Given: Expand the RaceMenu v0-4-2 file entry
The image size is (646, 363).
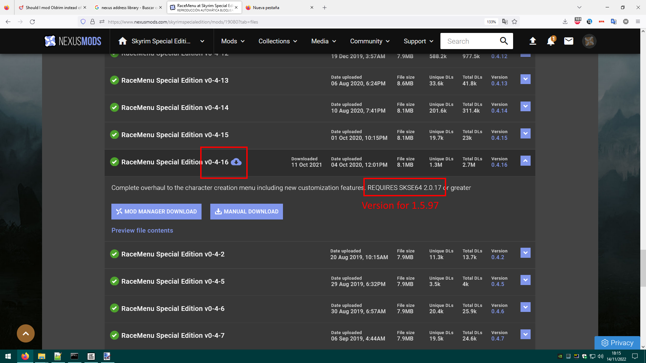Looking at the screenshot, I should [x=525, y=253].
